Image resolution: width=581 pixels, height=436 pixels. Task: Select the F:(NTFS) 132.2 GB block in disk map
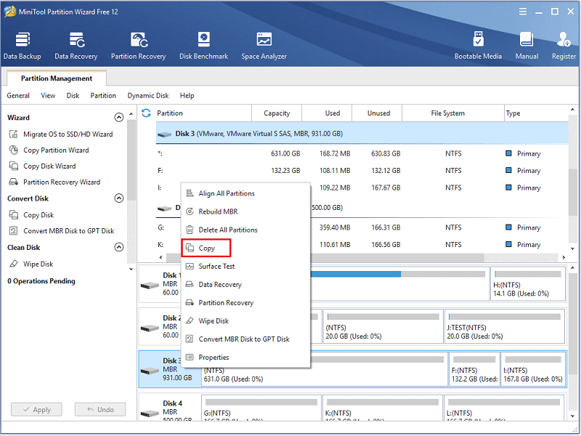point(474,369)
